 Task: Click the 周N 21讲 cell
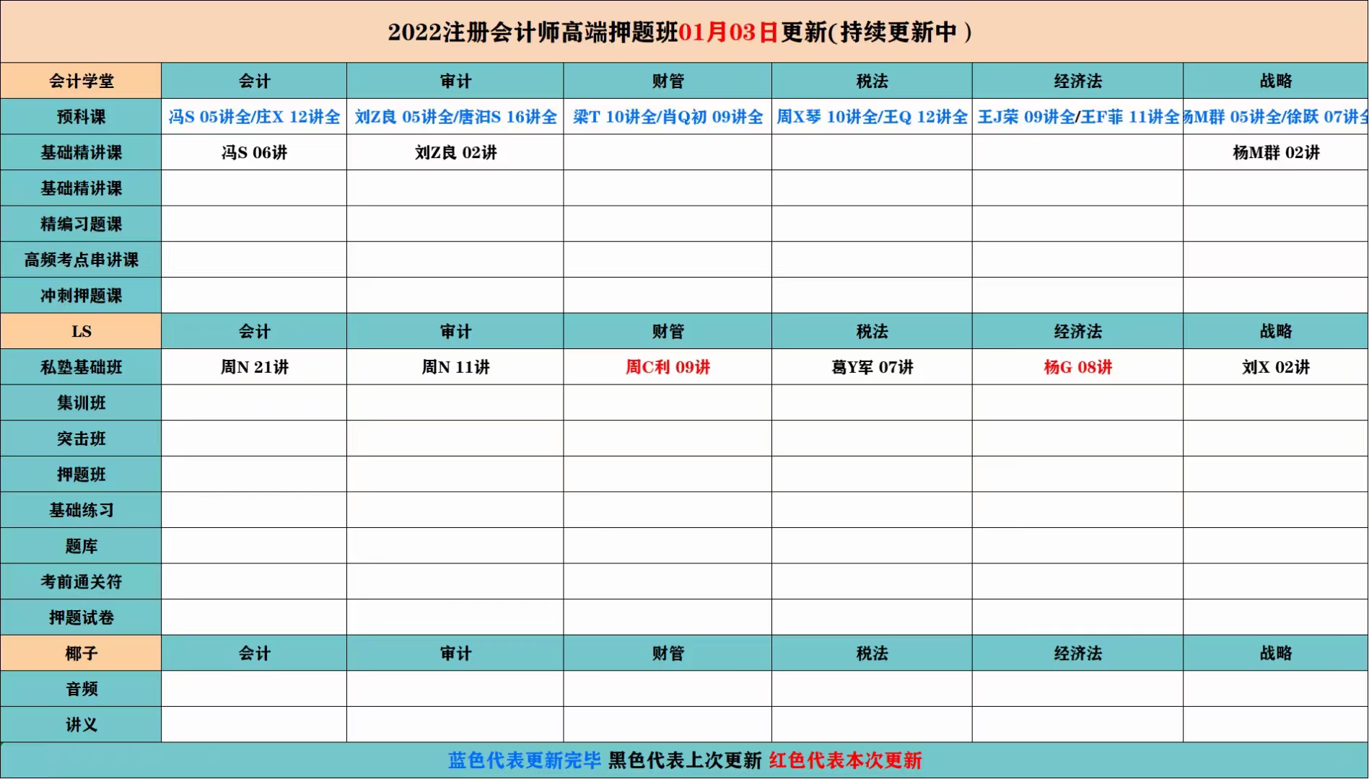coord(254,367)
